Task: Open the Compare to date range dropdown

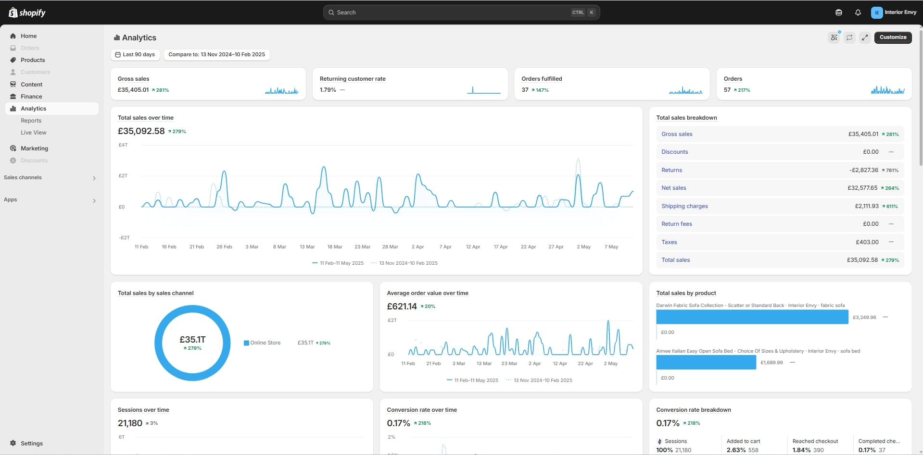Action: [x=216, y=55]
